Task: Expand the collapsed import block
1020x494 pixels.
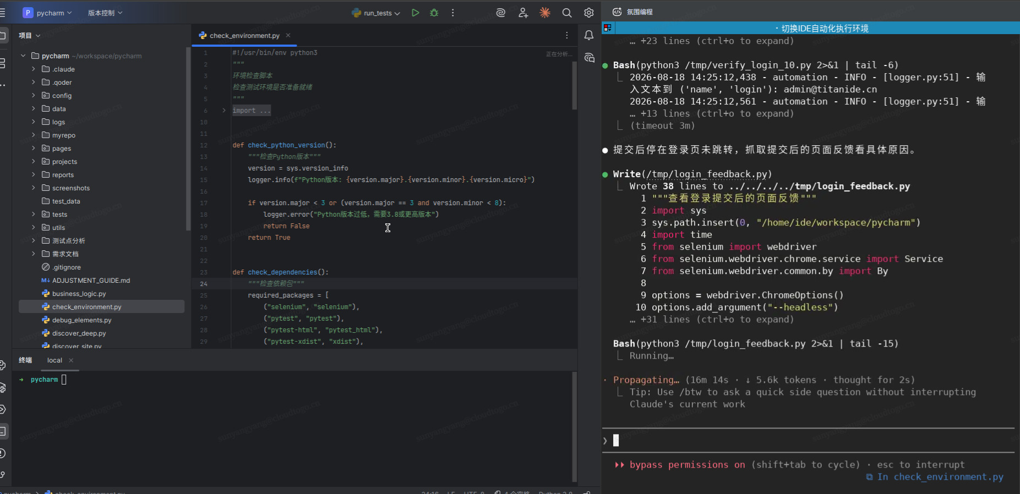Action: tap(224, 111)
